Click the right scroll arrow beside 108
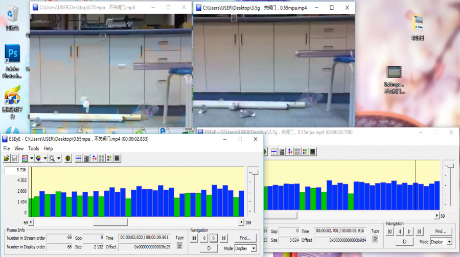The image size is (460, 257). (x=241, y=222)
